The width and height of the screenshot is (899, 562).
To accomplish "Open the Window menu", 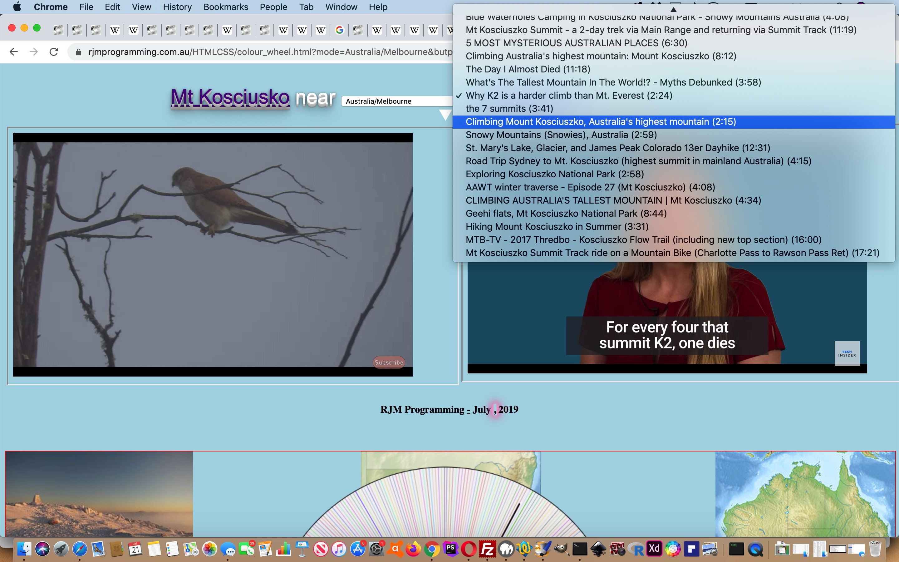I will tap(341, 7).
